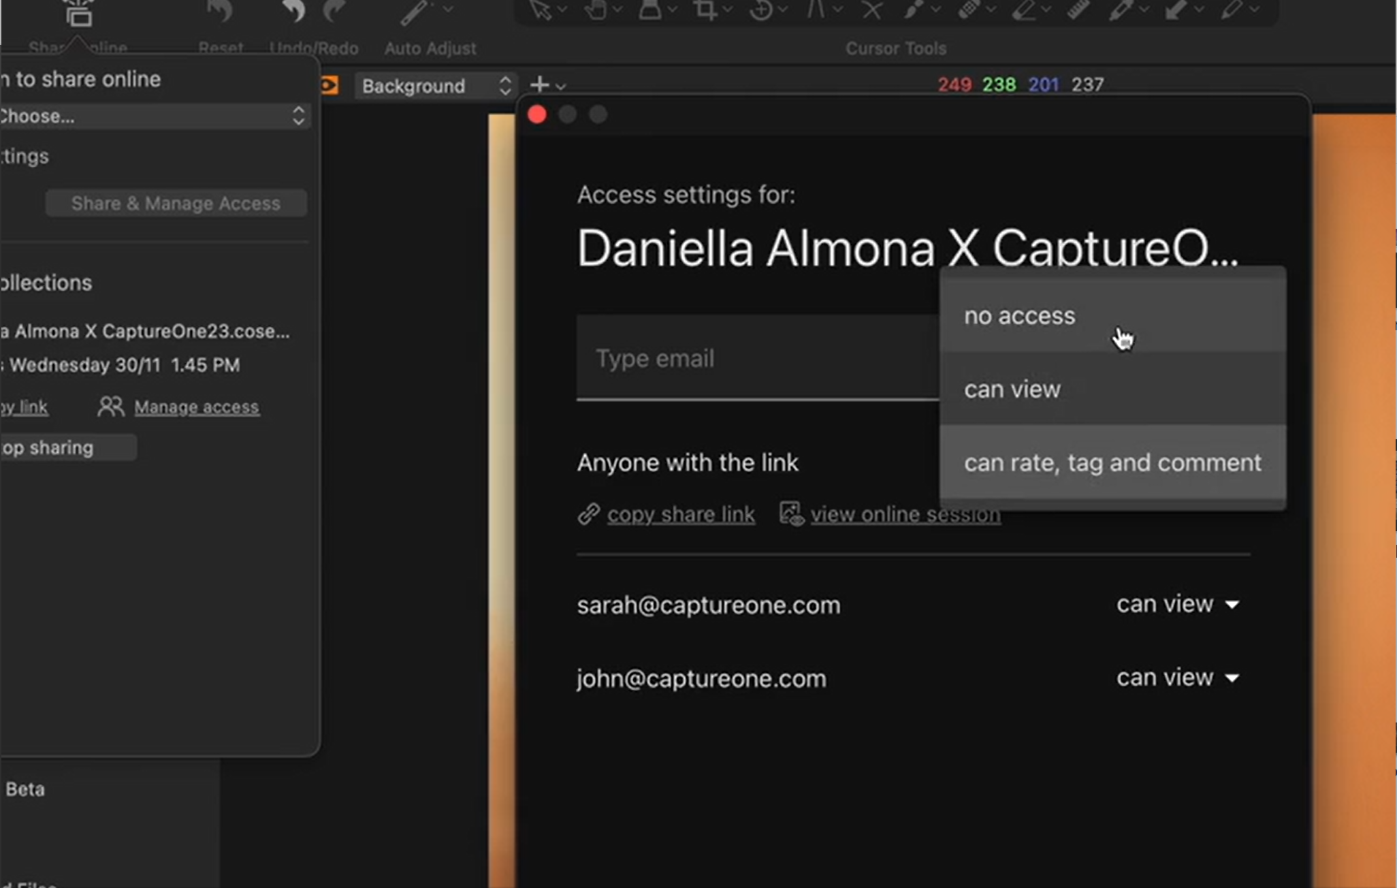Click the Beta label in sidebar

[25, 789]
